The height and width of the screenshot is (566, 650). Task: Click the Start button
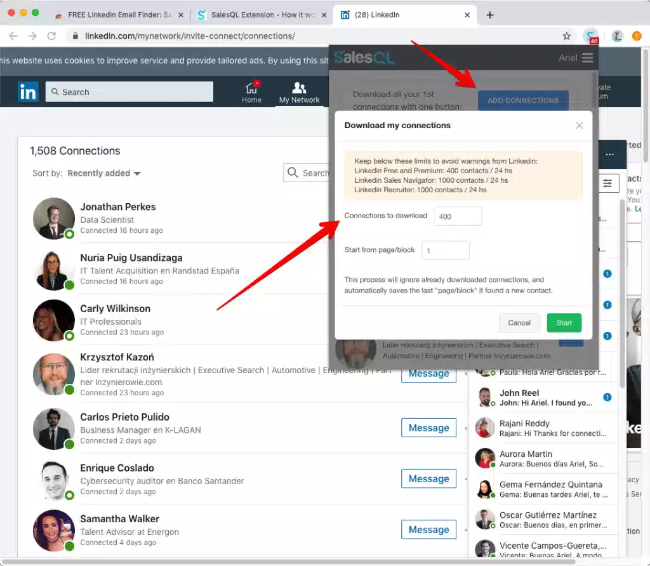564,323
